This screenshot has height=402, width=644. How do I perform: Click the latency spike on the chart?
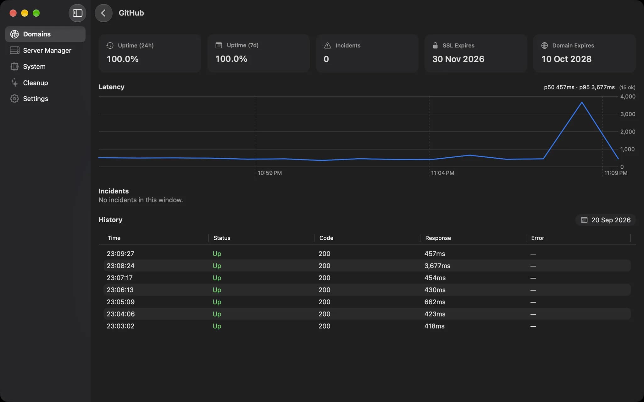pos(582,102)
